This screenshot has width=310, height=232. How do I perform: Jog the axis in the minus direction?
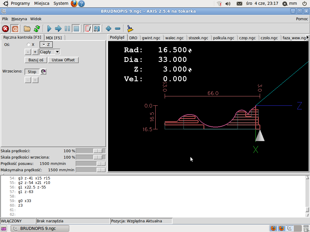(28, 52)
